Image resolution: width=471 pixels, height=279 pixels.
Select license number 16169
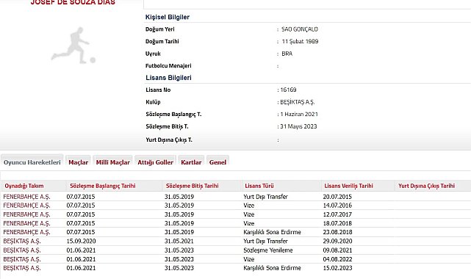pos(288,90)
